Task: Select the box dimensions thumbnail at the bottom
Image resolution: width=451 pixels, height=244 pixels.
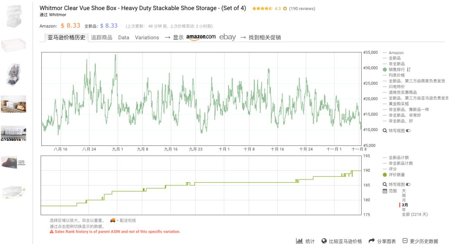Action: point(13,192)
